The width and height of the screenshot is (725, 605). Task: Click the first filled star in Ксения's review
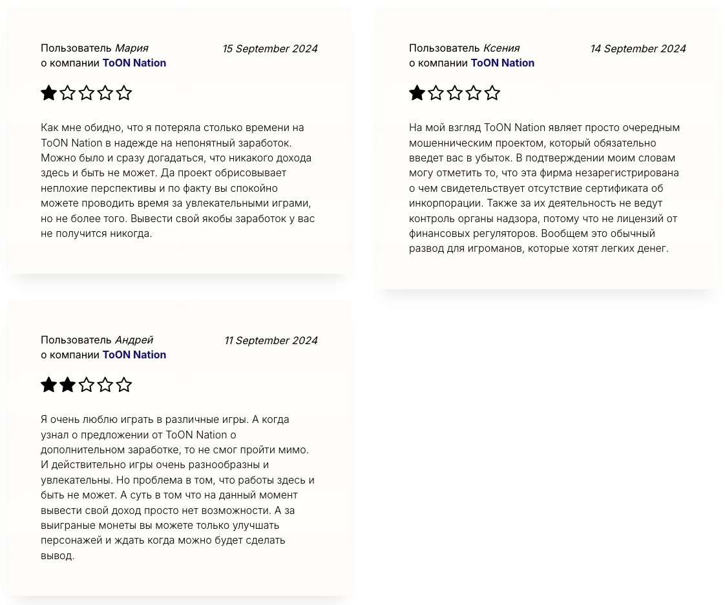[417, 93]
